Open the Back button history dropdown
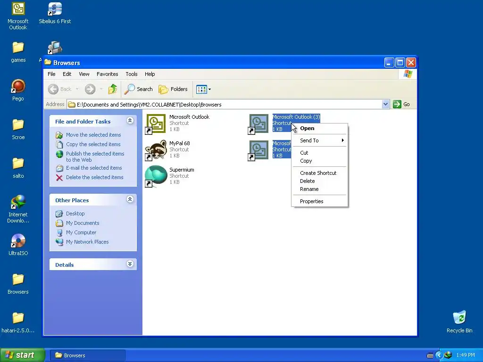483x362 pixels. pos(77,89)
